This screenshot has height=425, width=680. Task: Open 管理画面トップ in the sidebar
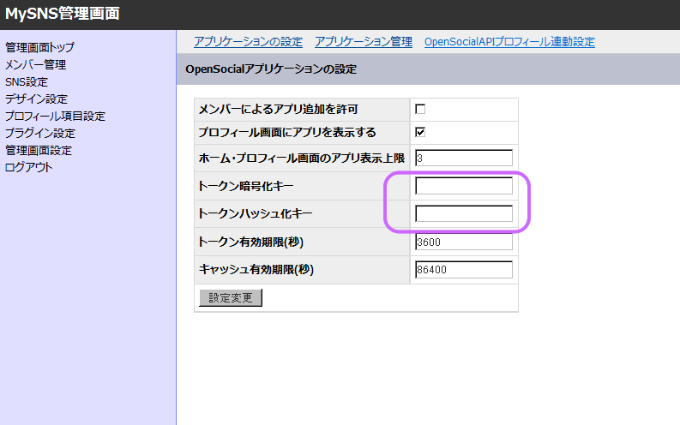tap(39, 47)
